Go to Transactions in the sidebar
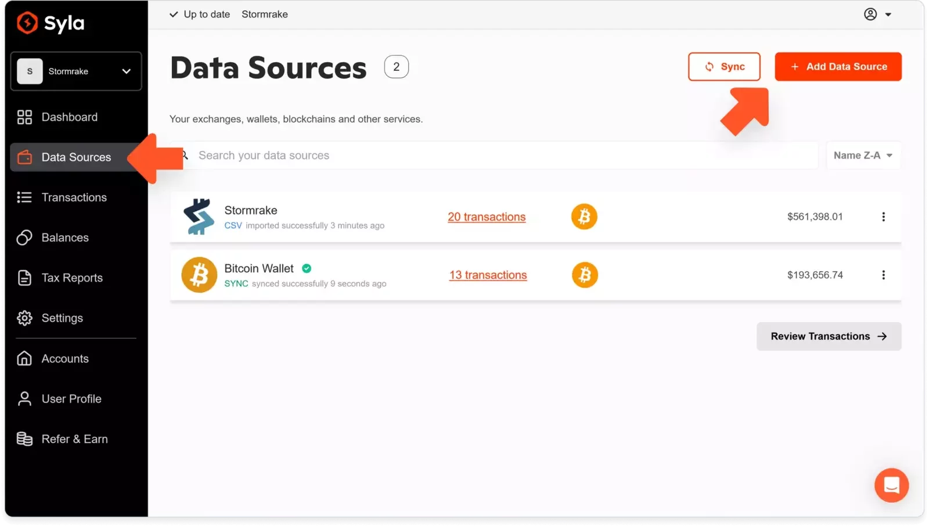 click(x=74, y=197)
